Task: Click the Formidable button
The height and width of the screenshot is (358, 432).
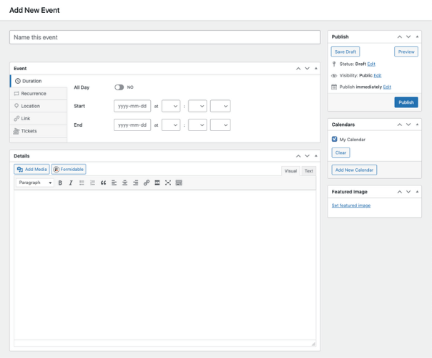Action: pyautogui.click(x=69, y=170)
